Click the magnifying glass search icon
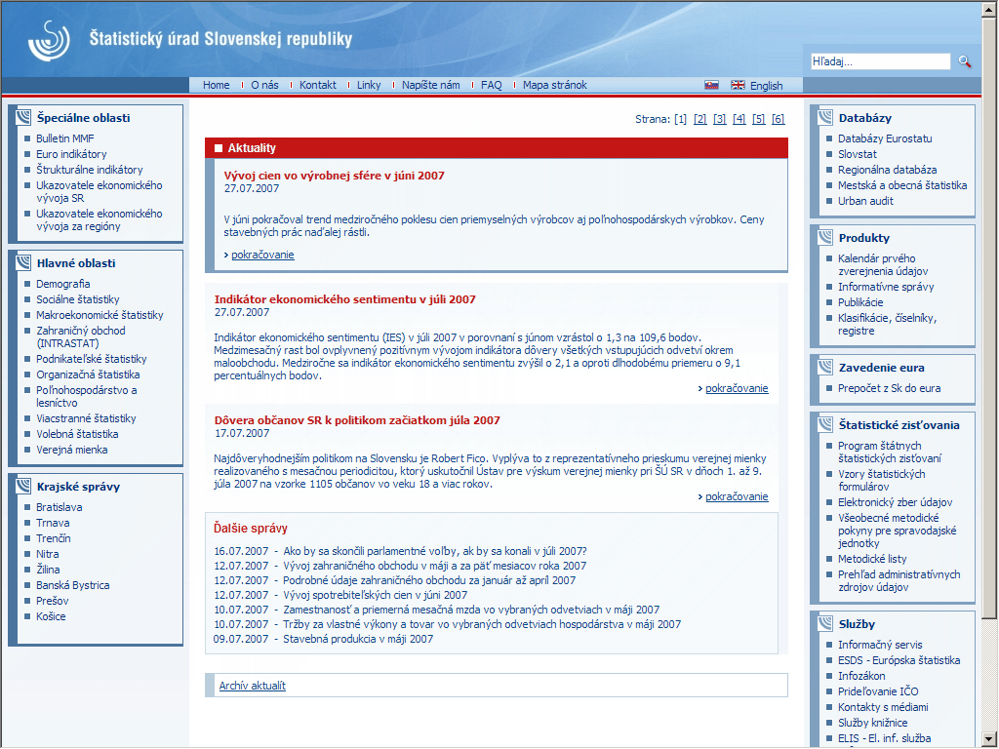Image resolution: width=999 pixels, height=749 pixels. (965, 61)
